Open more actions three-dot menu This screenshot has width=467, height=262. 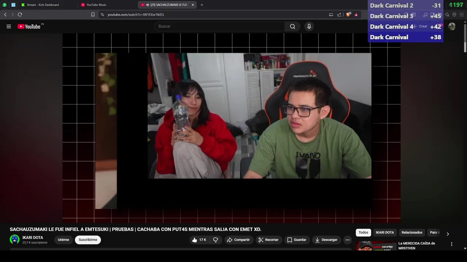coord(347,240)
